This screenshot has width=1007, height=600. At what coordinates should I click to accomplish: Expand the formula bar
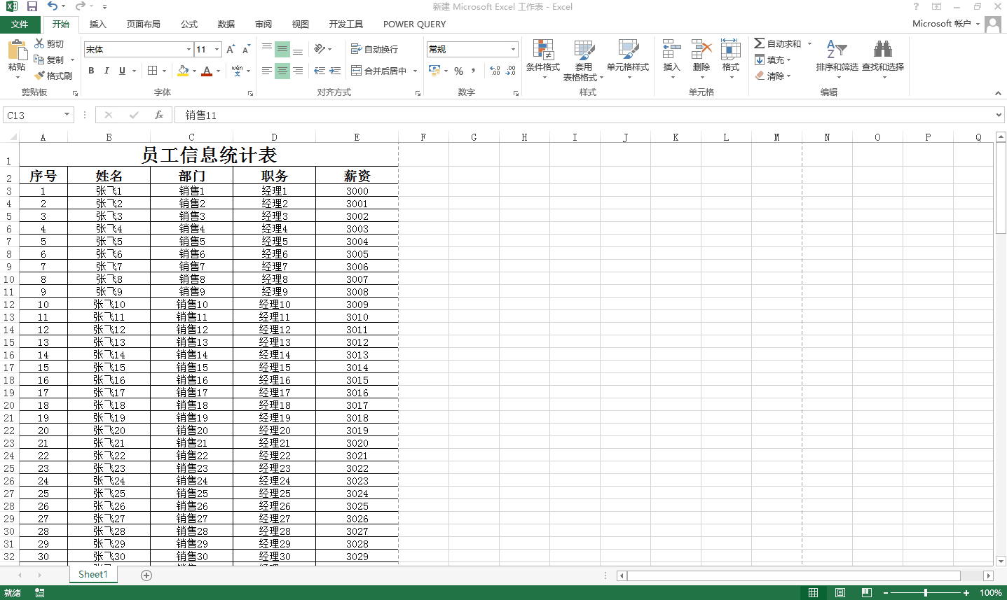tap(999, 115)
